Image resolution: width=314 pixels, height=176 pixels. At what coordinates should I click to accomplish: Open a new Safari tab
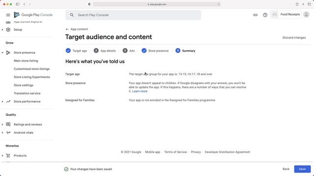coord(303,4)
